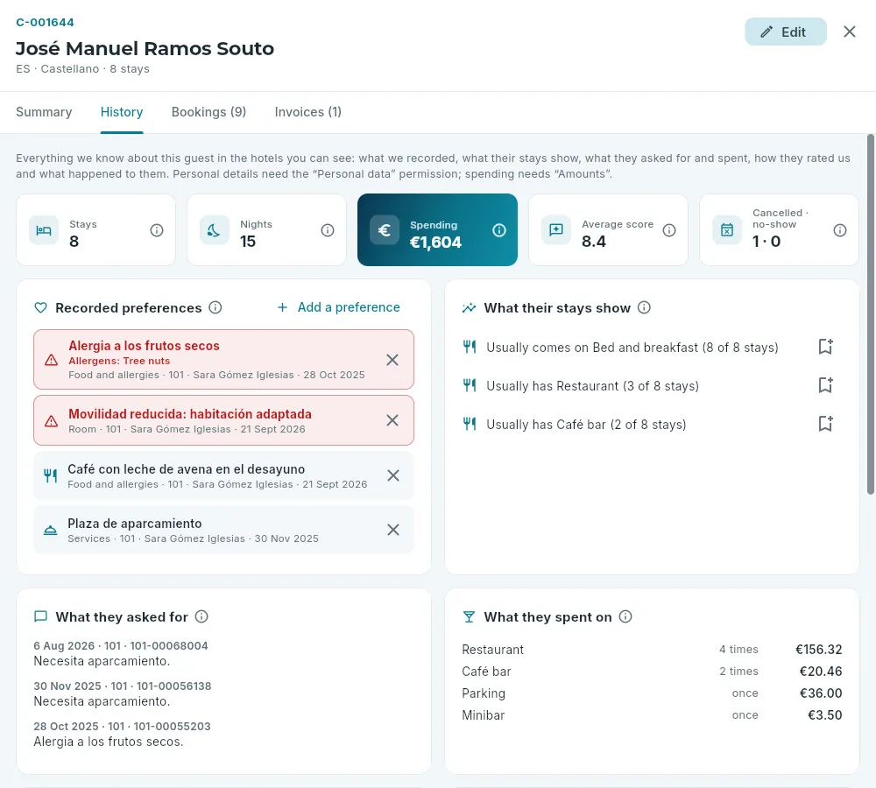Remove Café con leche de avena preference

click(393, 475)
